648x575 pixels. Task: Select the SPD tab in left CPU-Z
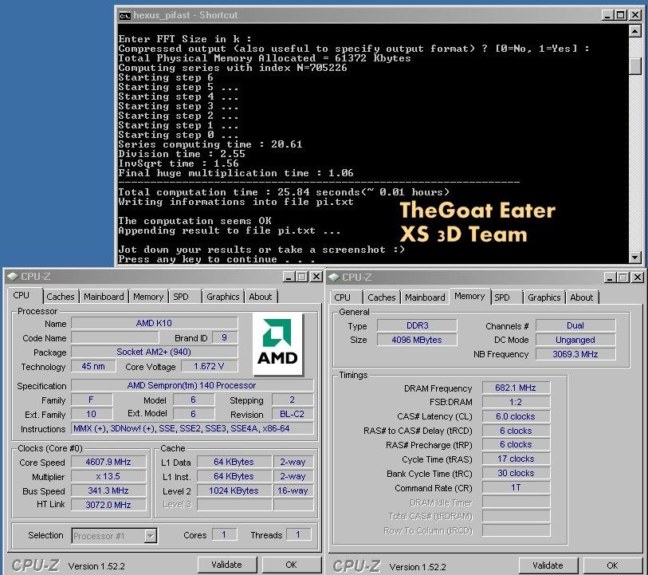pyautogui.click(x=181, y=297)
